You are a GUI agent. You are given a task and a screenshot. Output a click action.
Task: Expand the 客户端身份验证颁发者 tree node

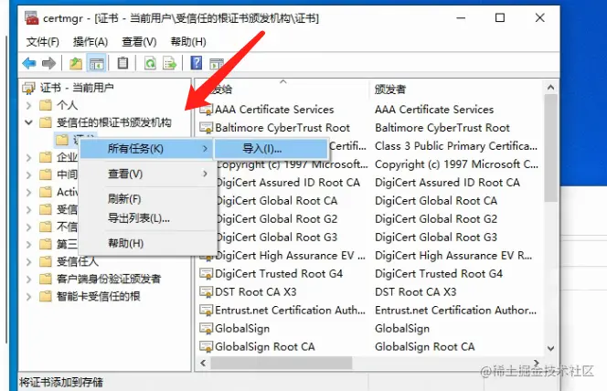(28, 280)
